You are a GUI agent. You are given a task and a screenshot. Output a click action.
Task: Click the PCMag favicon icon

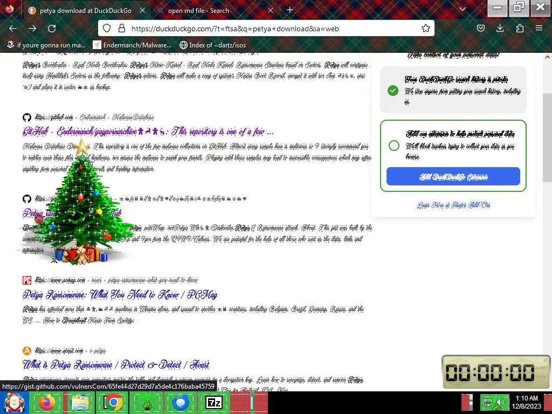pyautogui.click(x=27, y=280)
